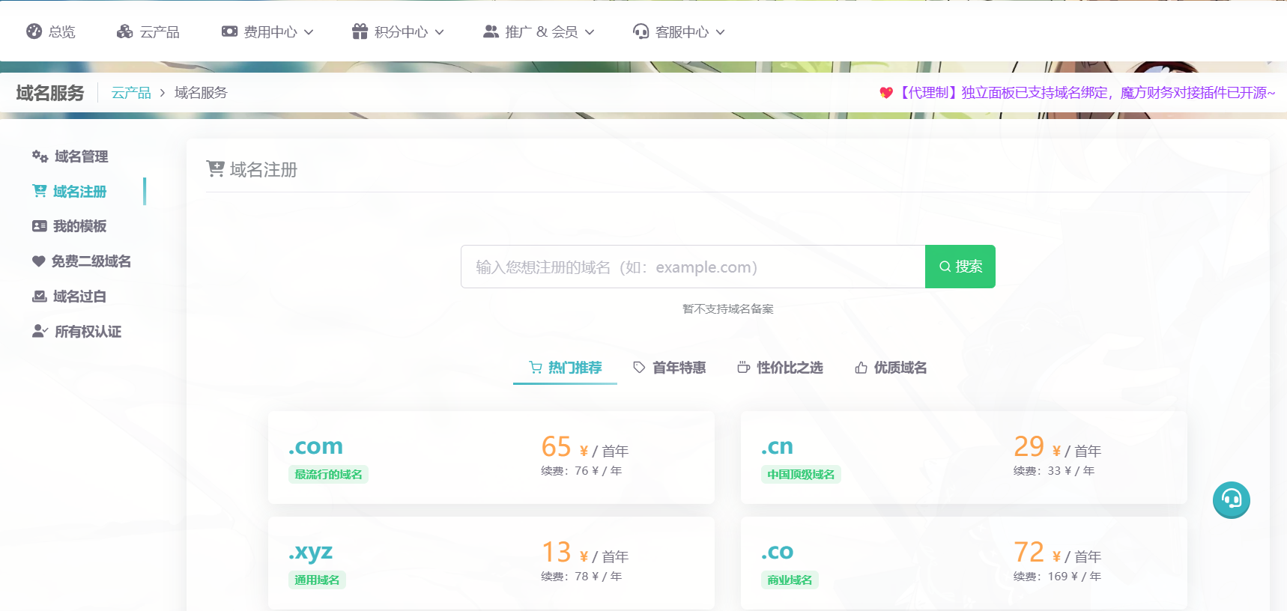Viewport: 1287px width, 611px height.
Task: Open the 推广 & 会员 dropdown
Action: 539,31
